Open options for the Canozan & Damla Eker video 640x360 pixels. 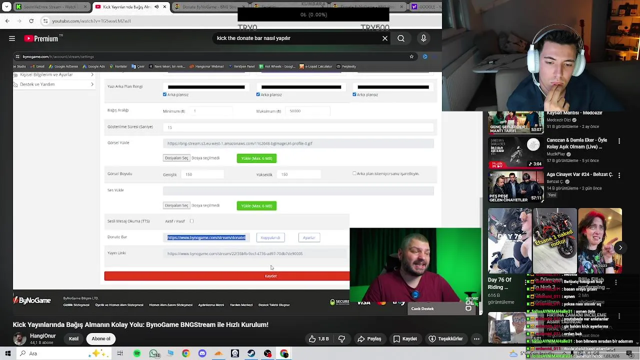coord(619,141)
